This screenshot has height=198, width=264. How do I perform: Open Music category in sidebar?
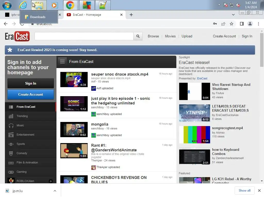click(x=31, y=126)
